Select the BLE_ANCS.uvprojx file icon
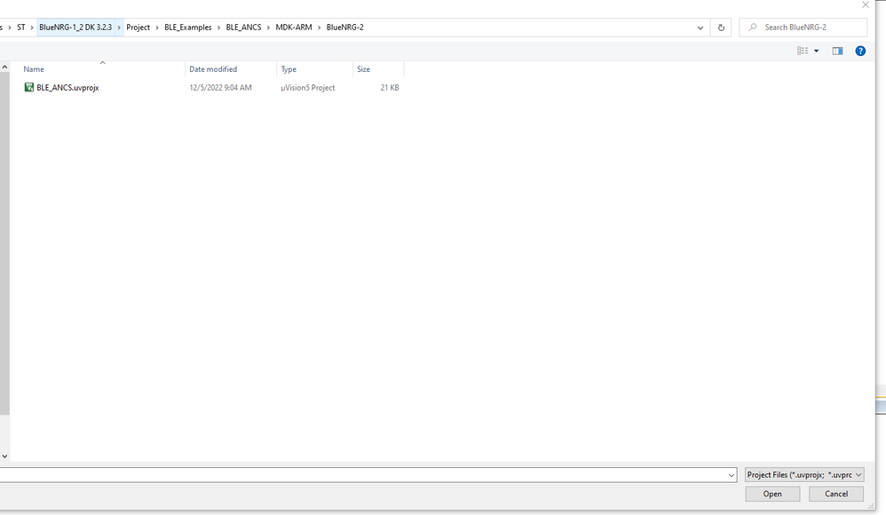Screen dimensions: 886x515 pyautogui.click(x=28, y=87)
